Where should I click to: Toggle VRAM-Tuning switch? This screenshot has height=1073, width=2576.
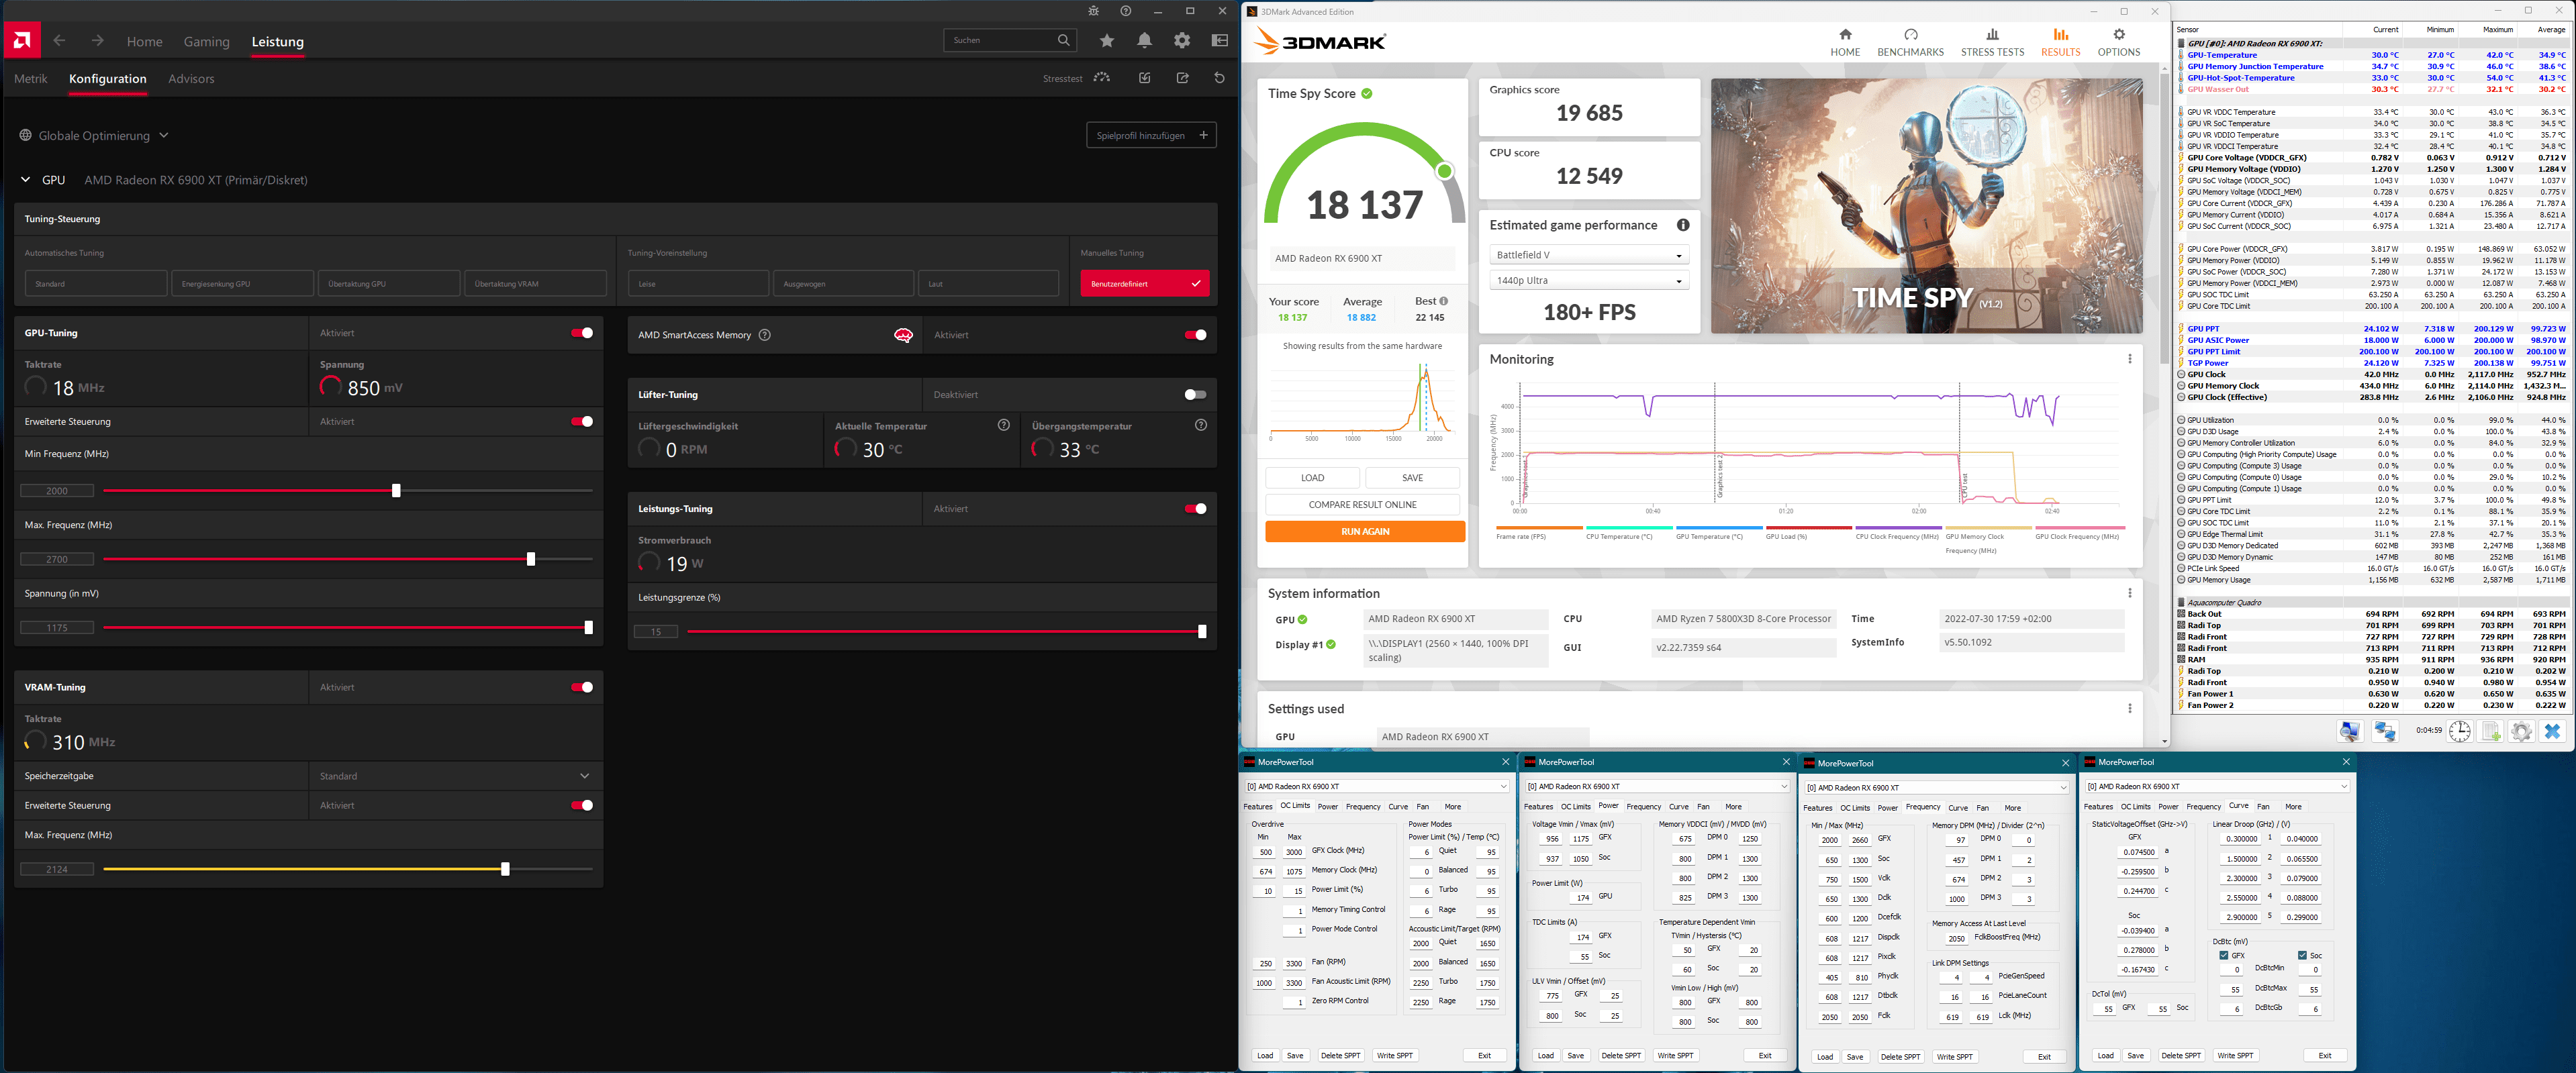coord(582,687)
